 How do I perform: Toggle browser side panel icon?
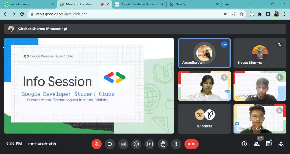pyautogui.click(x=268, y=14)
